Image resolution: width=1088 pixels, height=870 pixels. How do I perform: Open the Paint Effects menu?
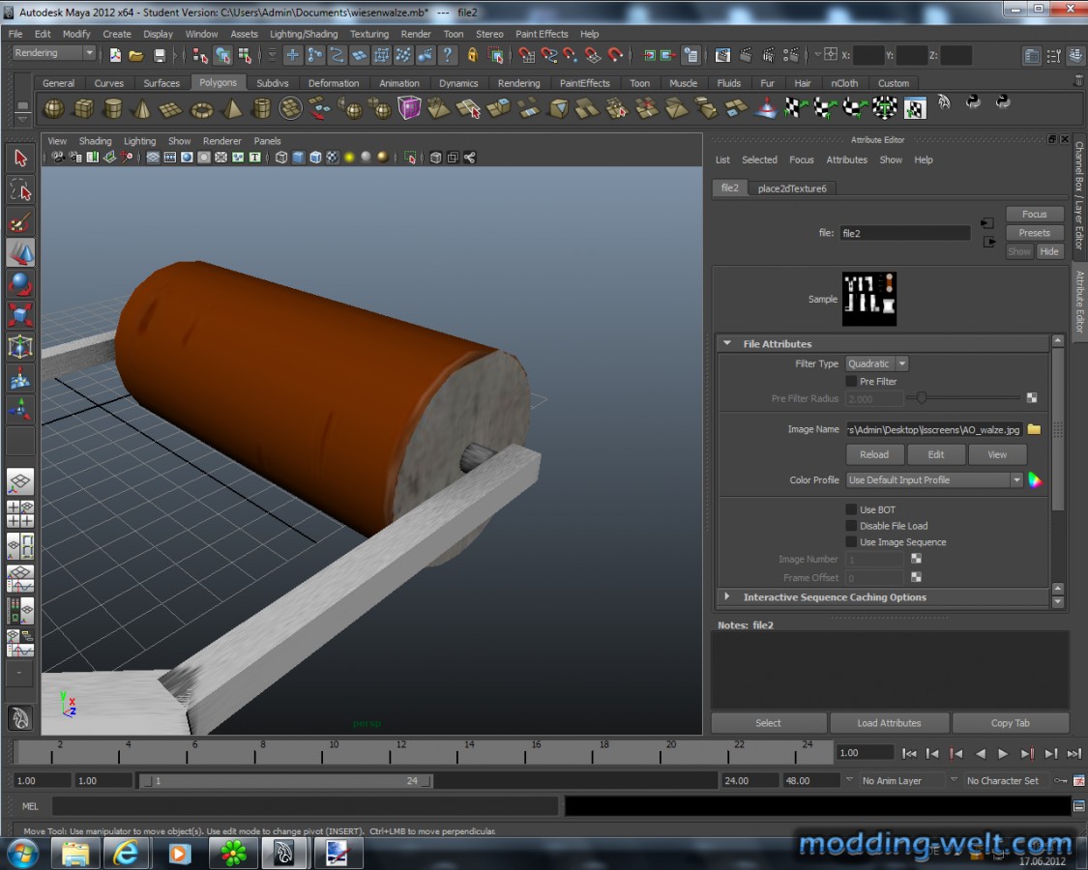(x=542, y=33)
